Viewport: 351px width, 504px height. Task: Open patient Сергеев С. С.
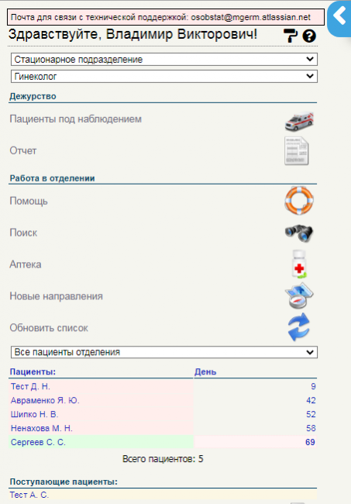(38, 442)
